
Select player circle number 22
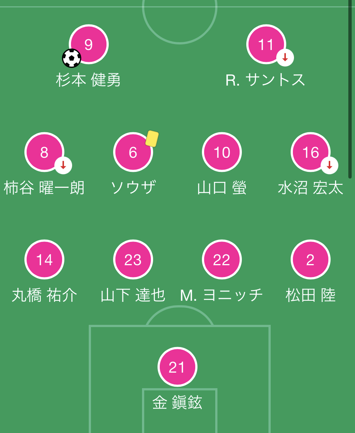(222, 260)
